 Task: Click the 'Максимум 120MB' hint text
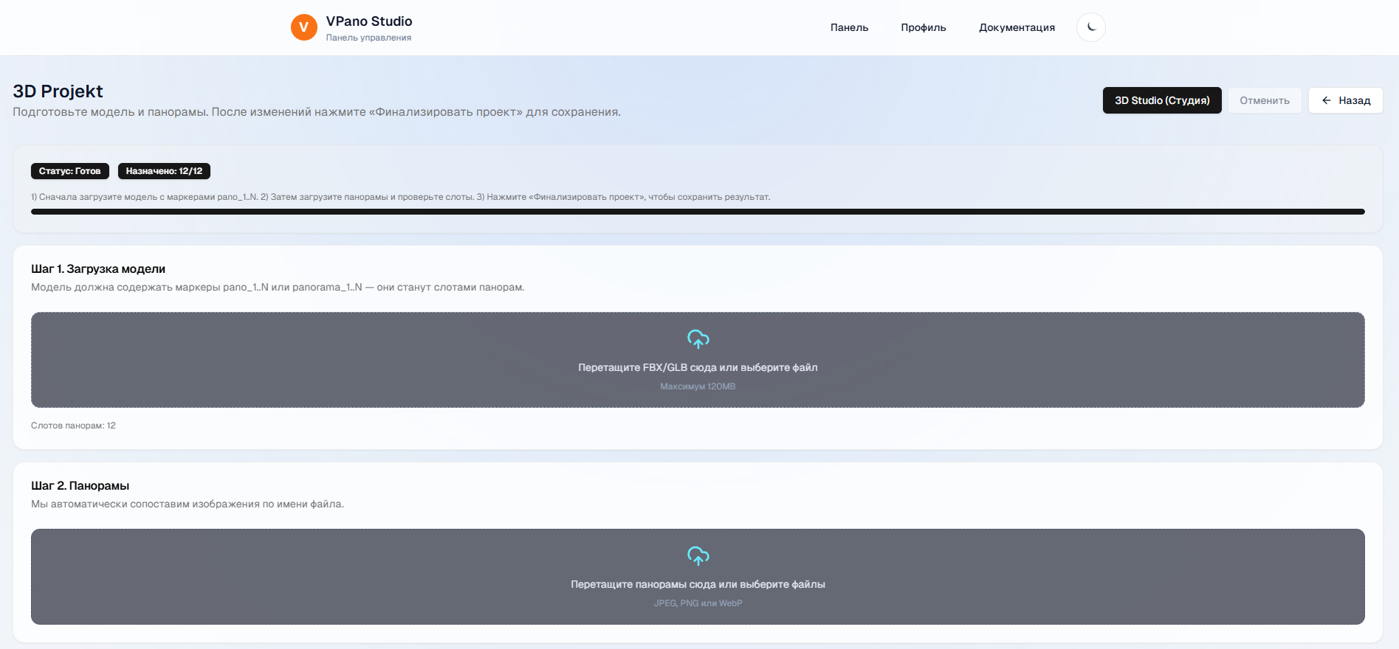tap(698, 386)
